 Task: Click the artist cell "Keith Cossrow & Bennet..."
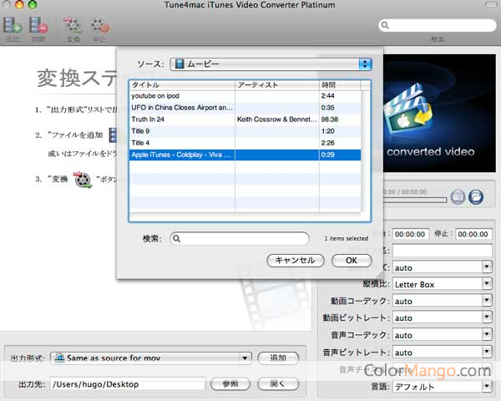276,119
